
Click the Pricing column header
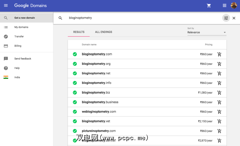pyautogui.click(x=208, y=44)
